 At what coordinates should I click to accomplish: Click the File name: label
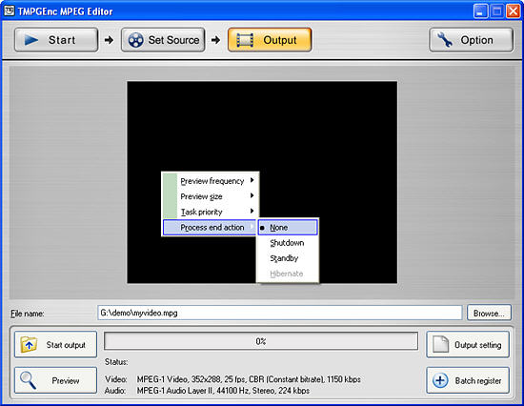[x=28, y=314]
